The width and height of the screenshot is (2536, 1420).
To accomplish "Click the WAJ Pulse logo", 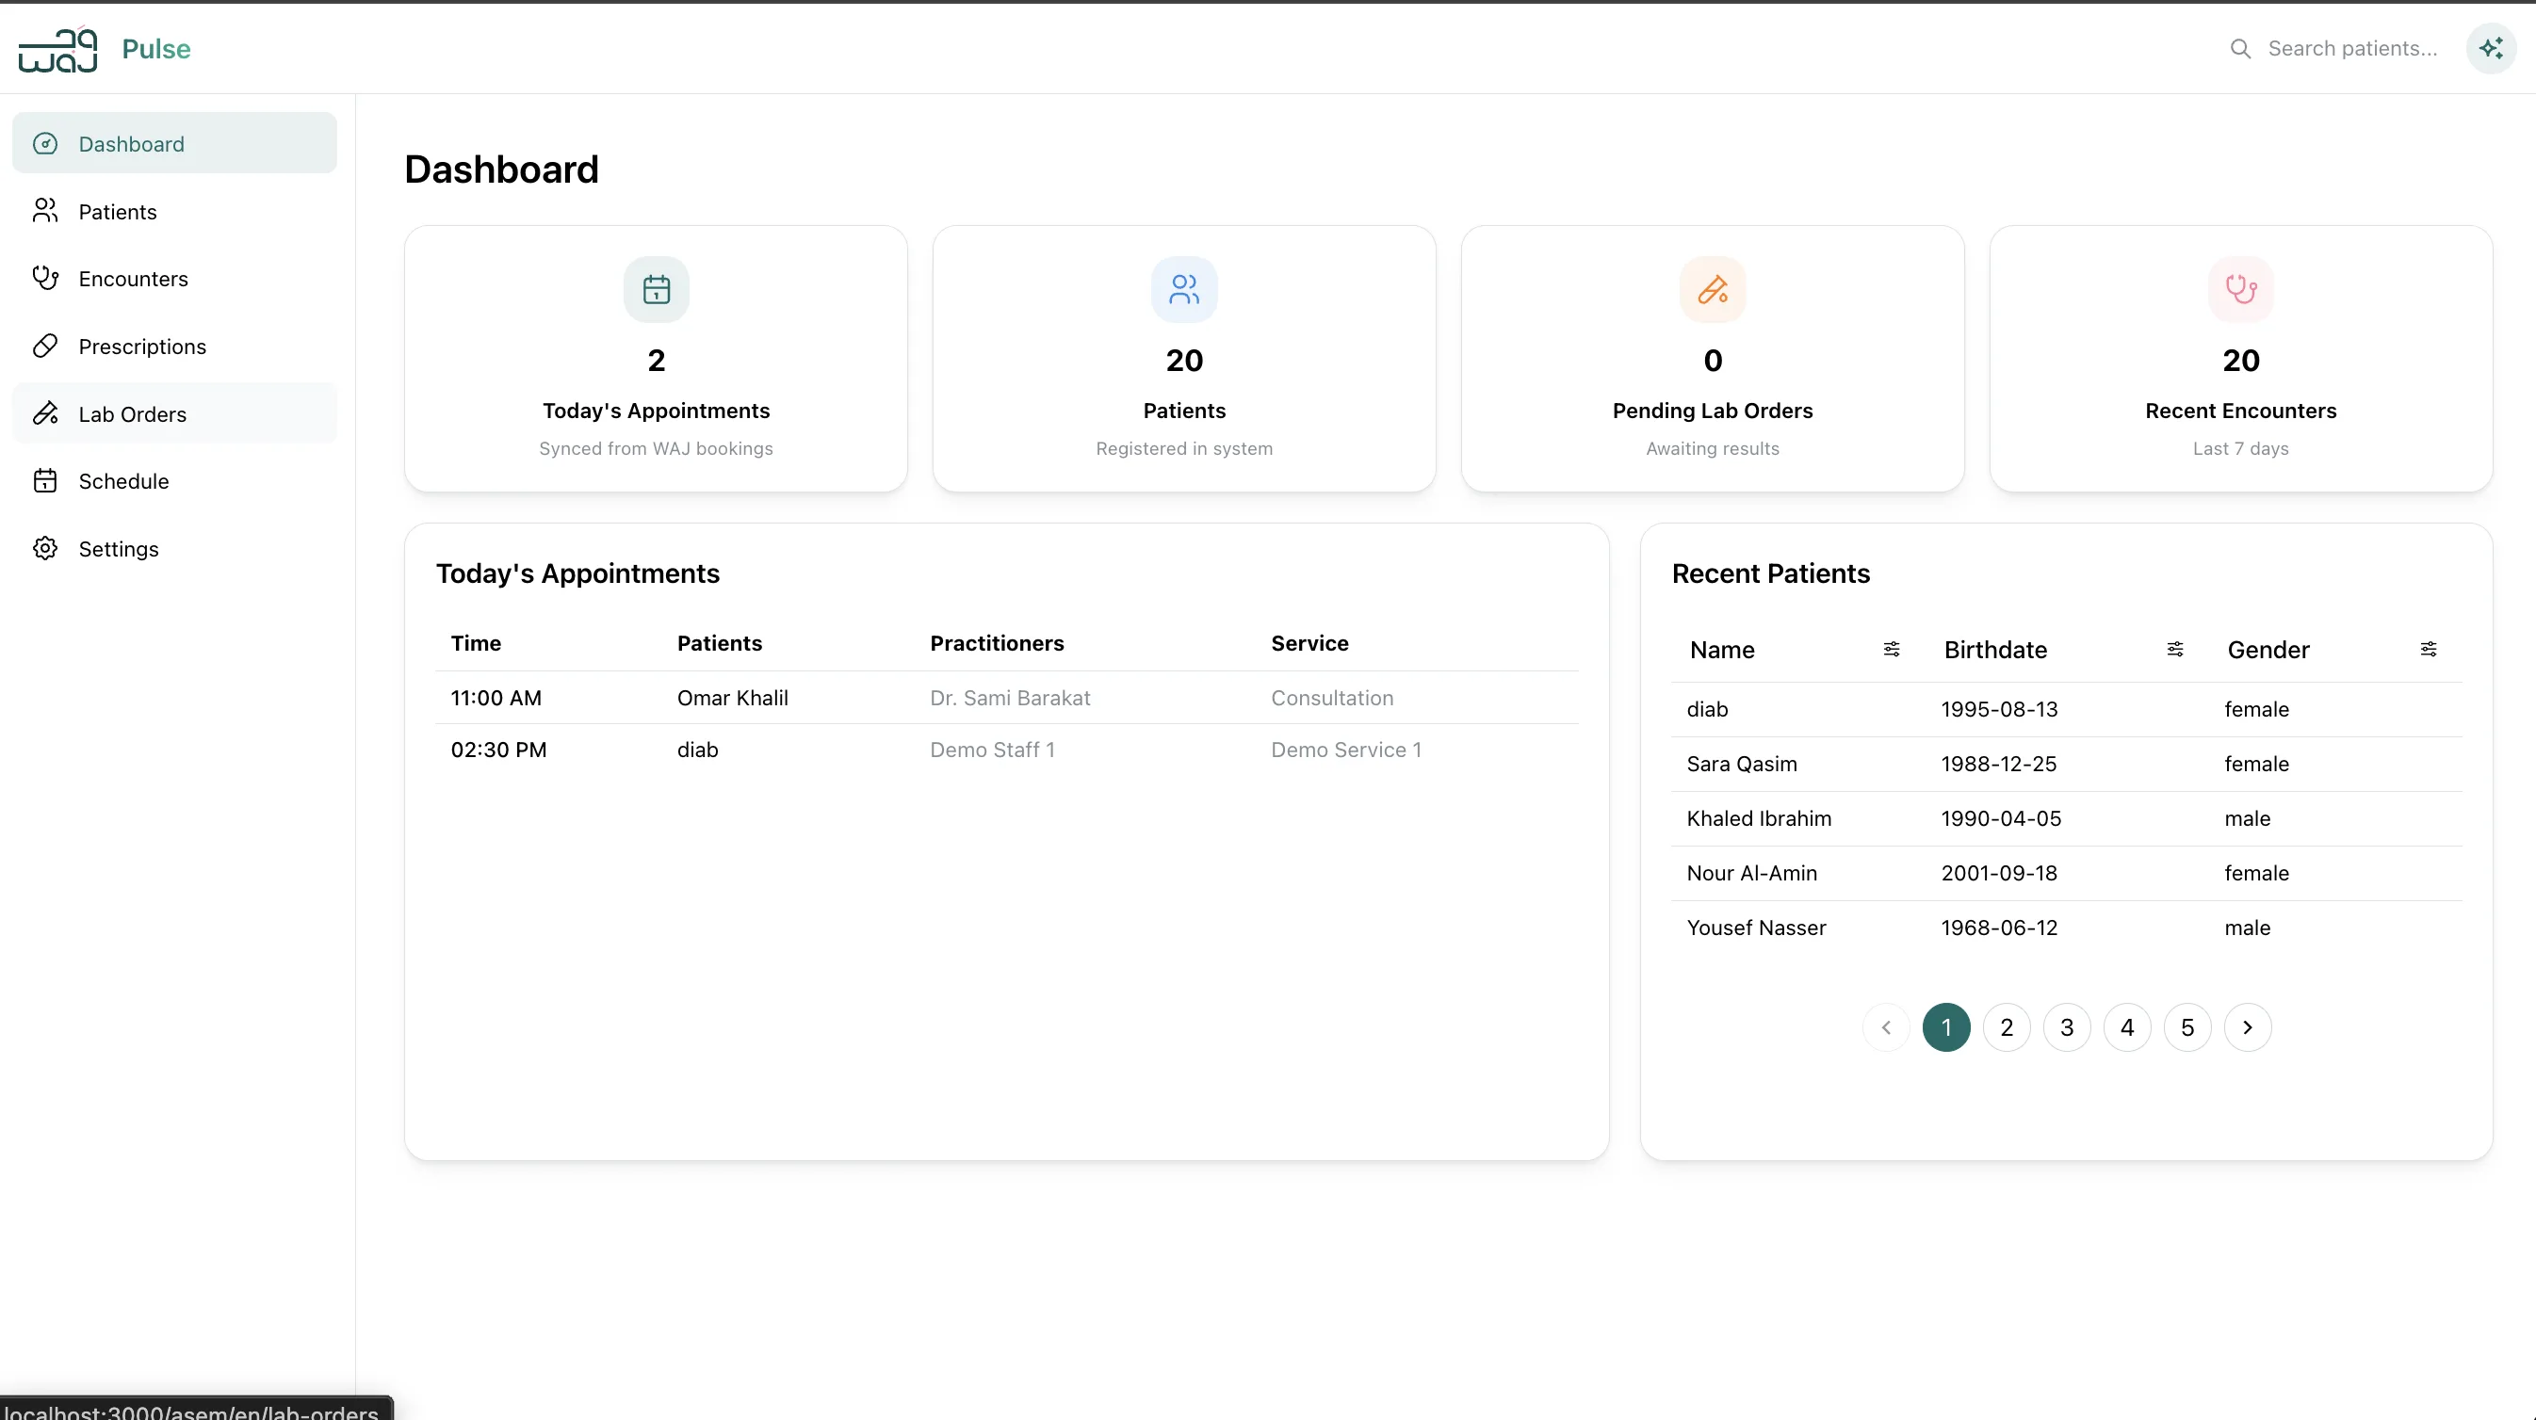I will [105, 49].
